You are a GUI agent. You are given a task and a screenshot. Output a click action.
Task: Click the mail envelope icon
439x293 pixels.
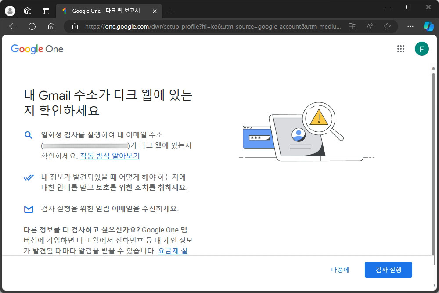point(29,209)
